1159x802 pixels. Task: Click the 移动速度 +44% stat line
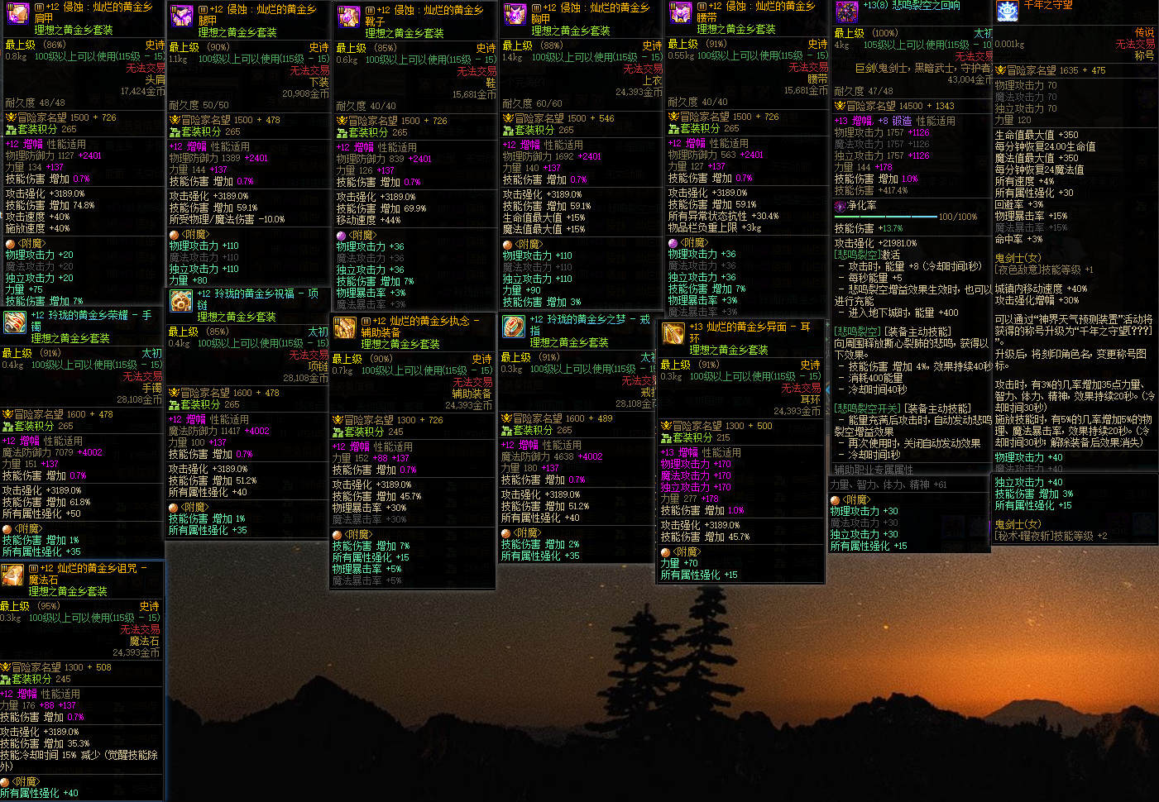[369, 220]
